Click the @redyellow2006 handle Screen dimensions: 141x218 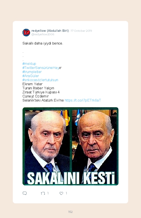(x=43, y=34)
